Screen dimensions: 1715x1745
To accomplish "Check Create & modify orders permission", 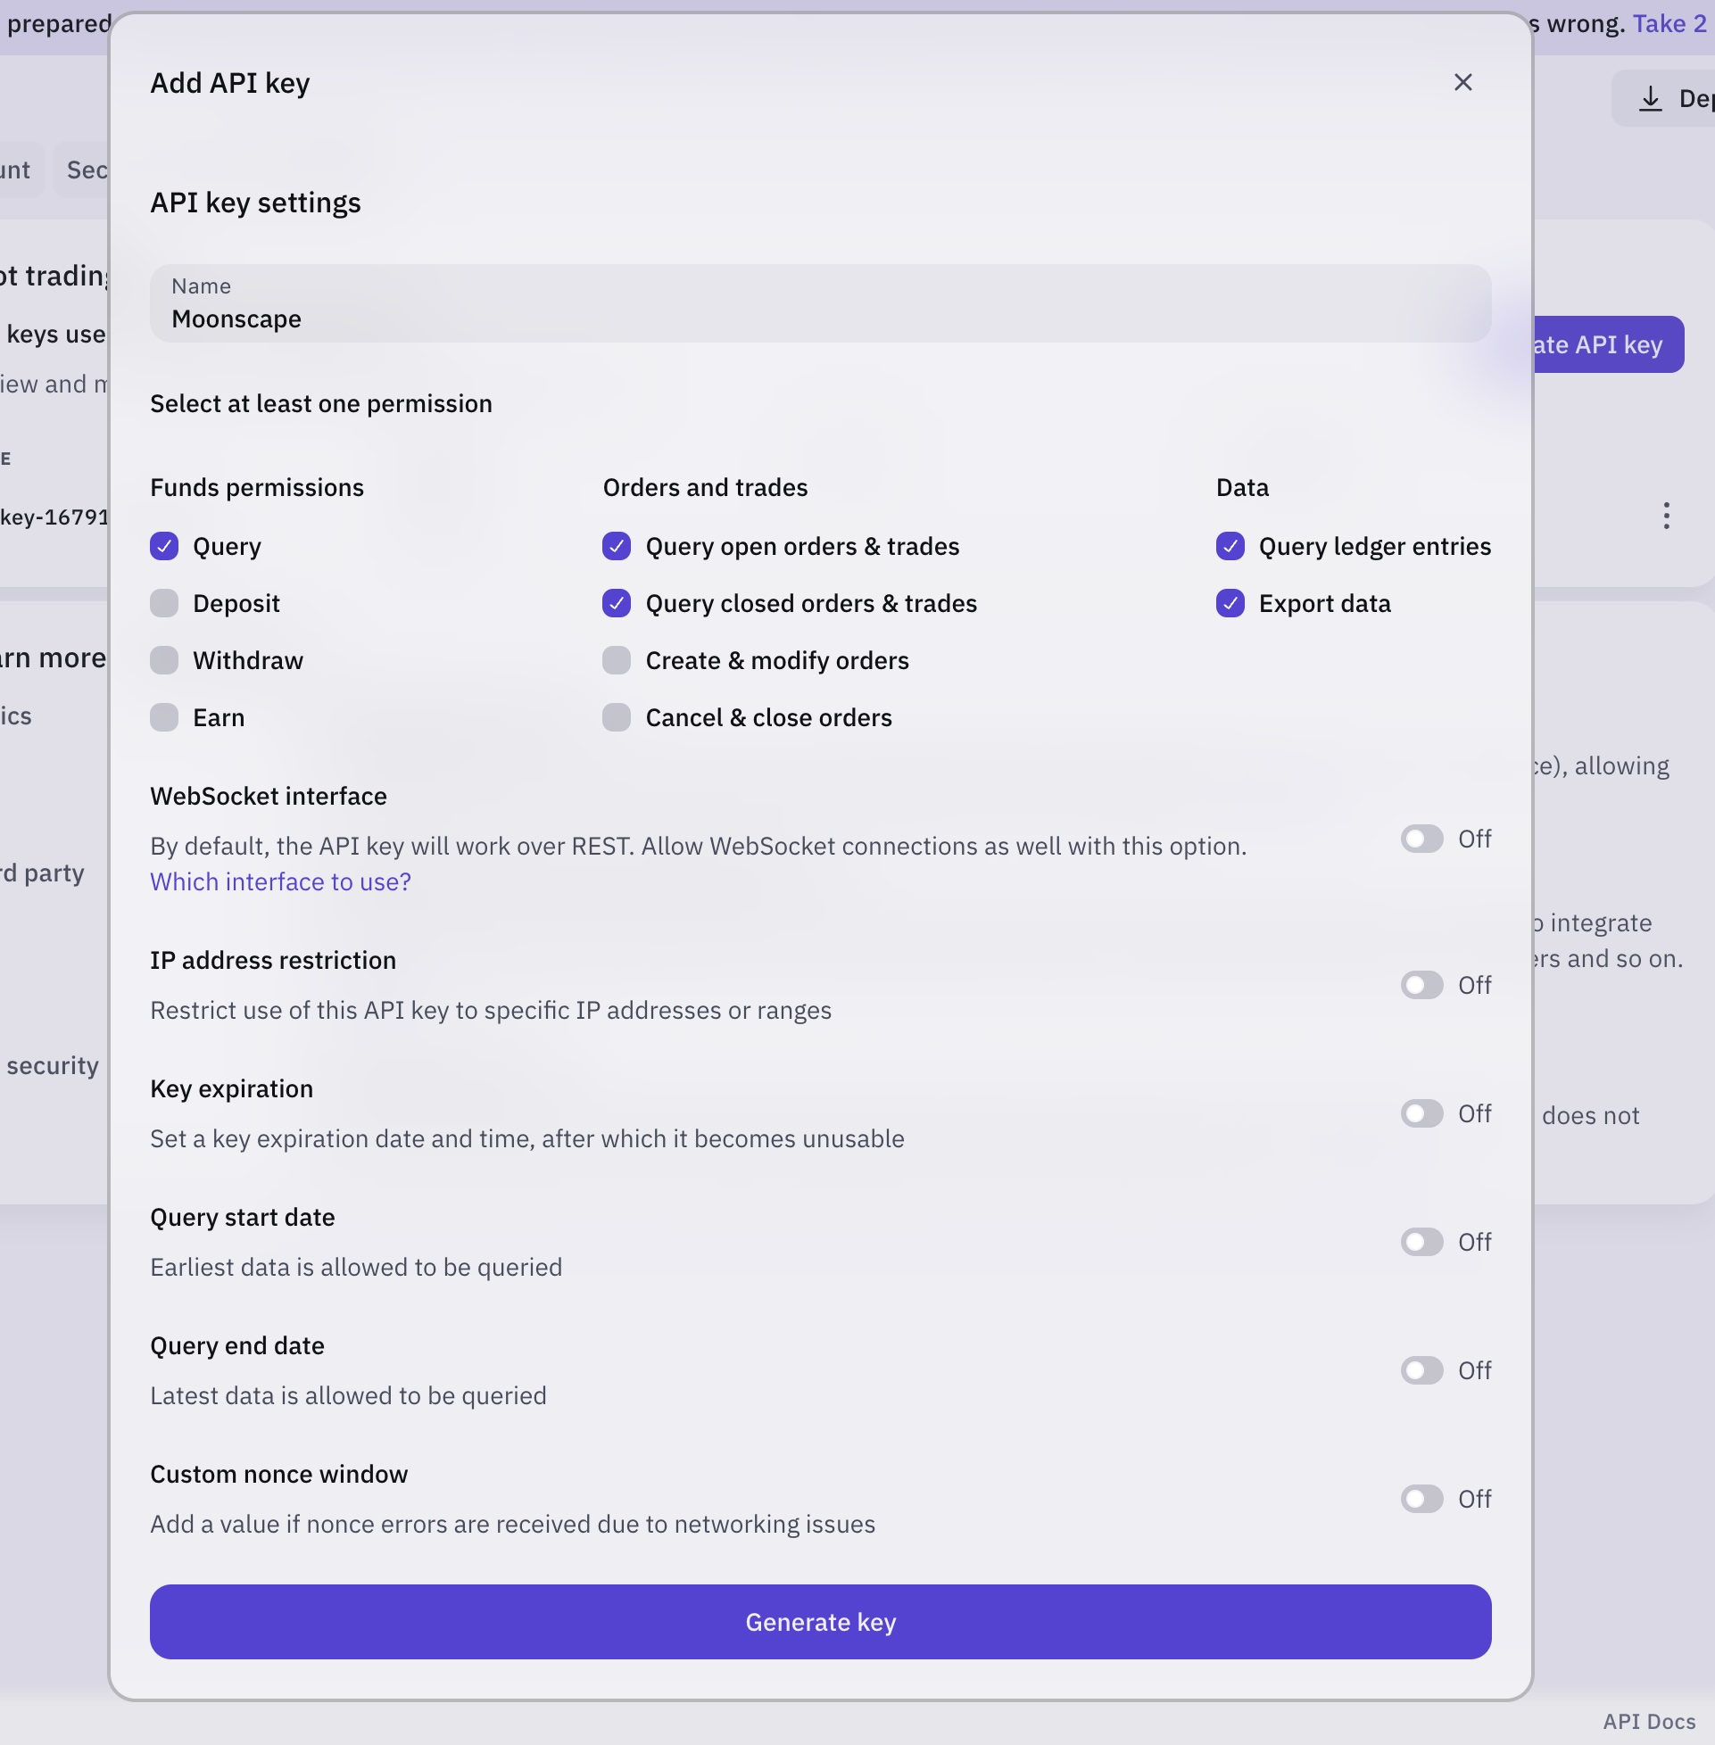I will click(617, 659).
